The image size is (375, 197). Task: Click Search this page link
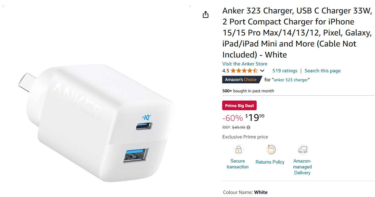pyautogui.click(x=322, y=71)
